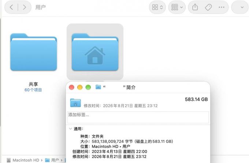Minimize the 简介 info window
Image resolution: width=249 pixels, height=163 pixels.
point(80,87)
